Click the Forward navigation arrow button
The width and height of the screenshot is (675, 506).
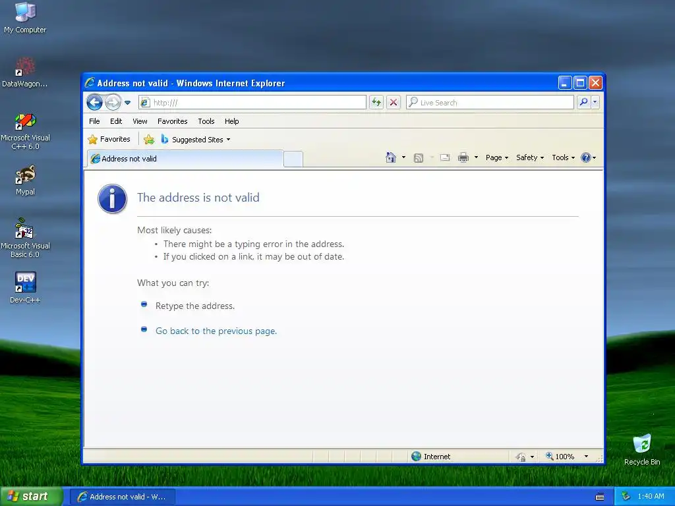pyautogui.click(x=113, y=102)
